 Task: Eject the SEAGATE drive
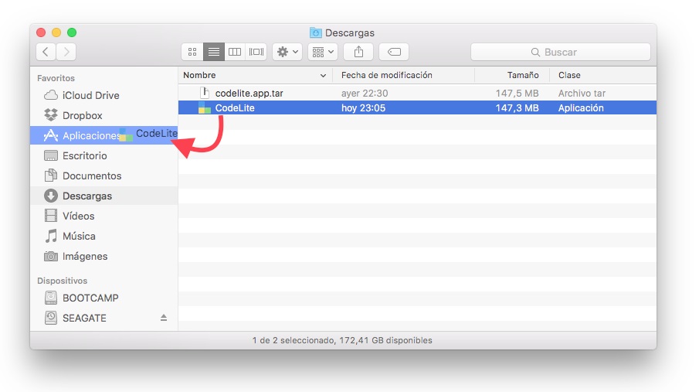(x=164, y=318)
